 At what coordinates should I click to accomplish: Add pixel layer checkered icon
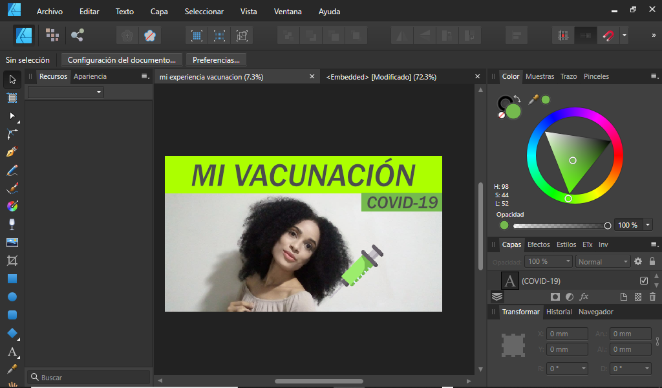click(638, 297)
